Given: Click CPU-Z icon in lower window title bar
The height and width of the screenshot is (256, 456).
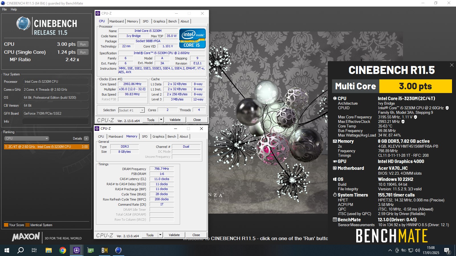Looking at the screenshot, I should tap(97, 129).
